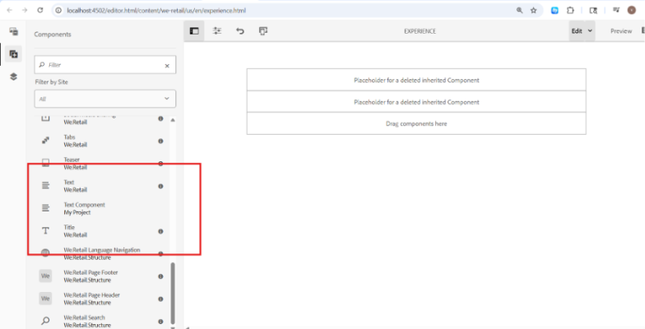Select the My Project Text Component
Screen dimensions: 645x329
coord(102,209)
